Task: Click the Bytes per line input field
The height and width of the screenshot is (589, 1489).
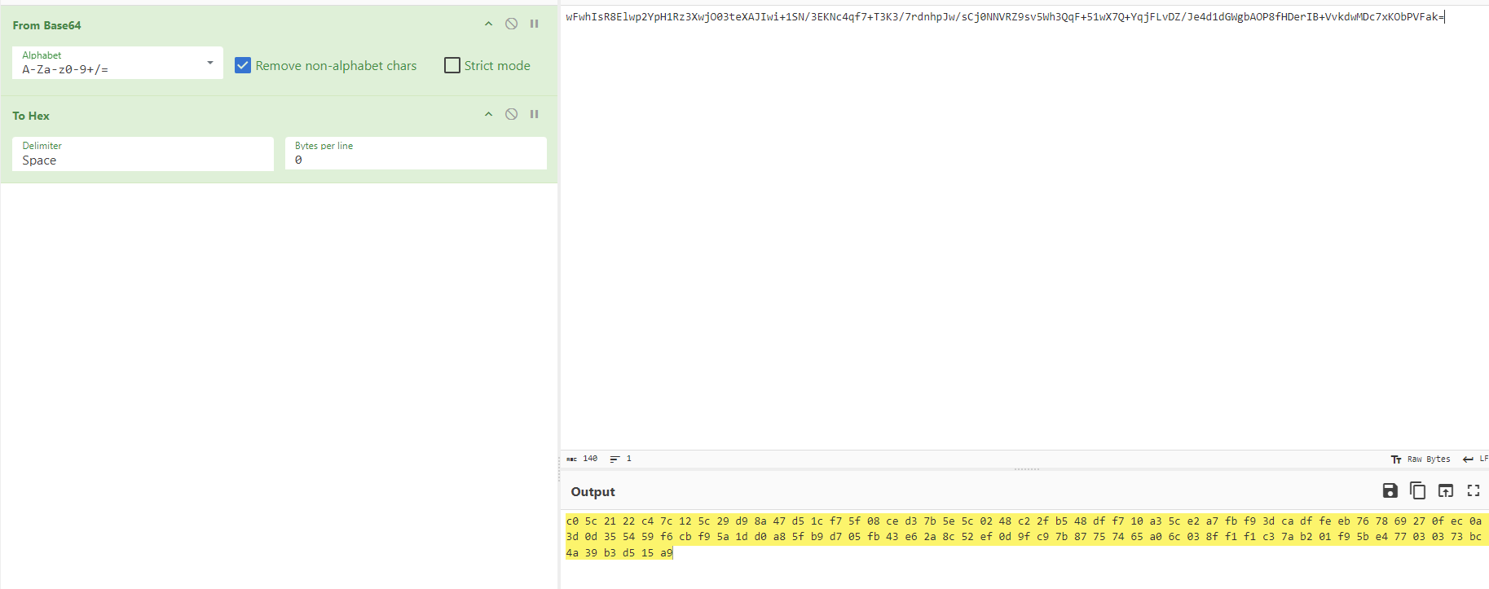Action: (x=416, y=154)
